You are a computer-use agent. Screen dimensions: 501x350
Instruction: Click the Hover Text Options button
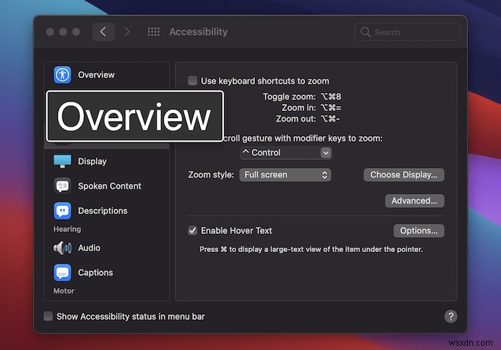point(419,230)
